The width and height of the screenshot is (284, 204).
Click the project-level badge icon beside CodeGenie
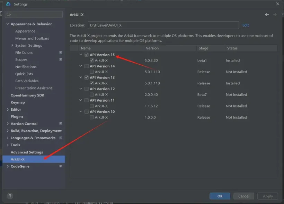click(61, 166)
